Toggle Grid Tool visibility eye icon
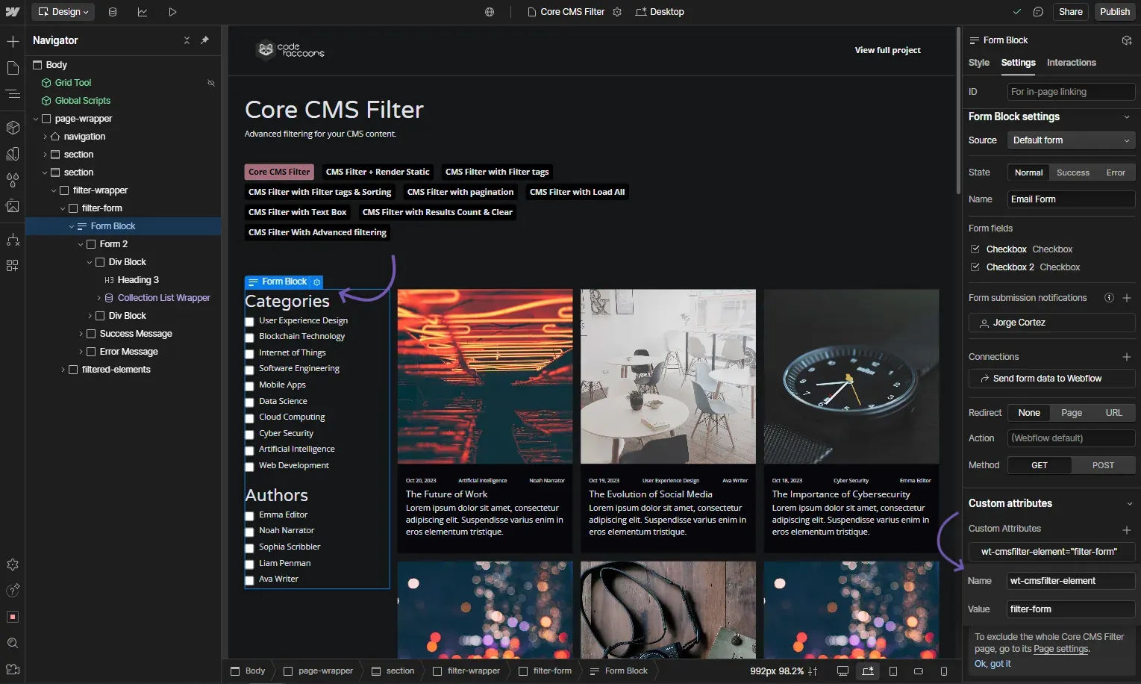1141x684 pixels. click(211, 83)
